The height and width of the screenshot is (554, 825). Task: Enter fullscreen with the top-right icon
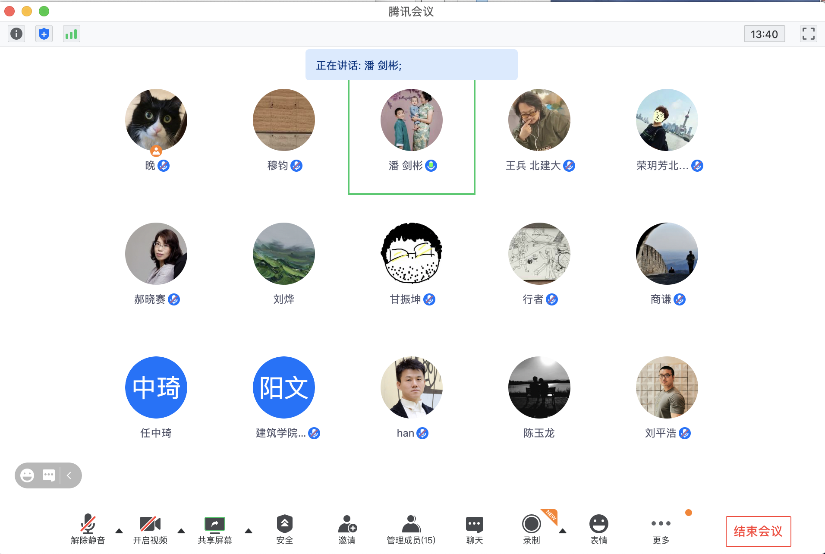[x=808, y=34]
